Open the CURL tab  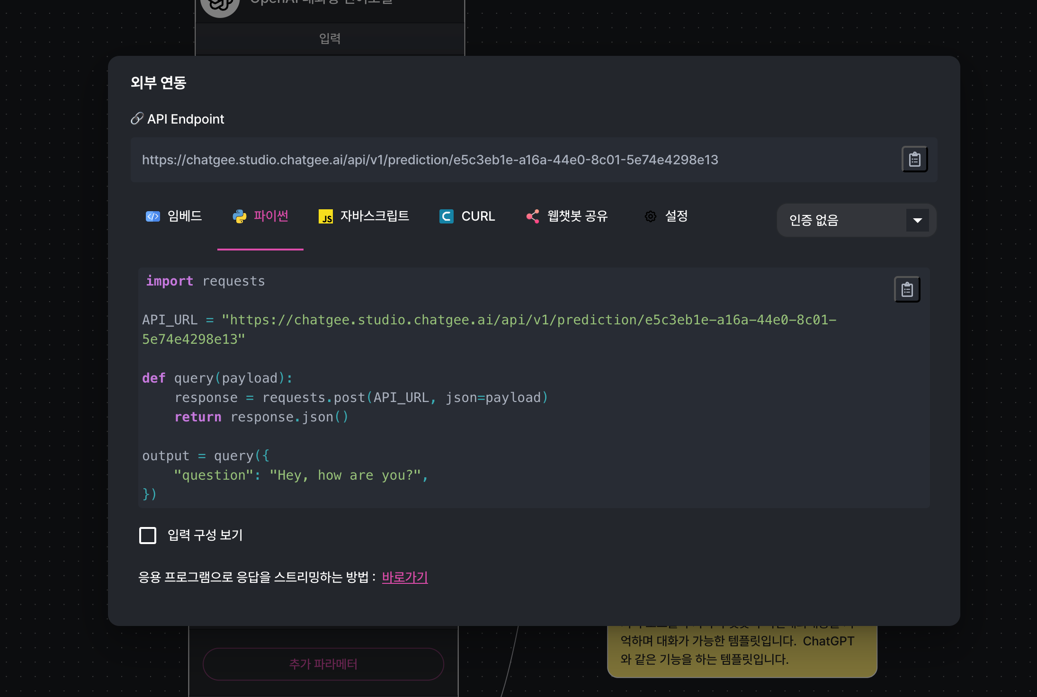(478, 216)
